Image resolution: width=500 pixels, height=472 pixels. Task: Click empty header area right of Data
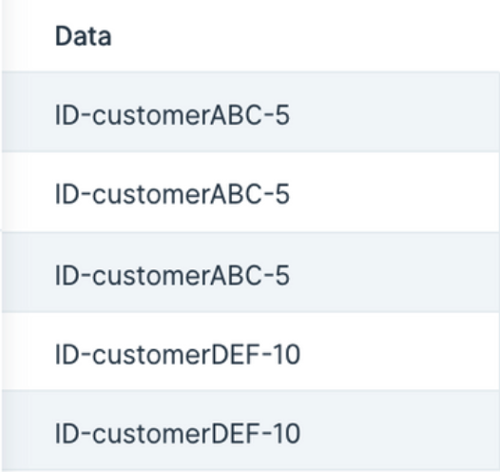[303, 36]
